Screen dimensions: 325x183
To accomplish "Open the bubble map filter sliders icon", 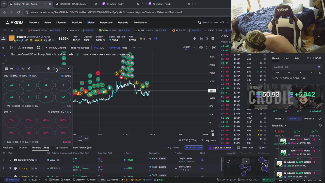I will click(x=235, y=161).
